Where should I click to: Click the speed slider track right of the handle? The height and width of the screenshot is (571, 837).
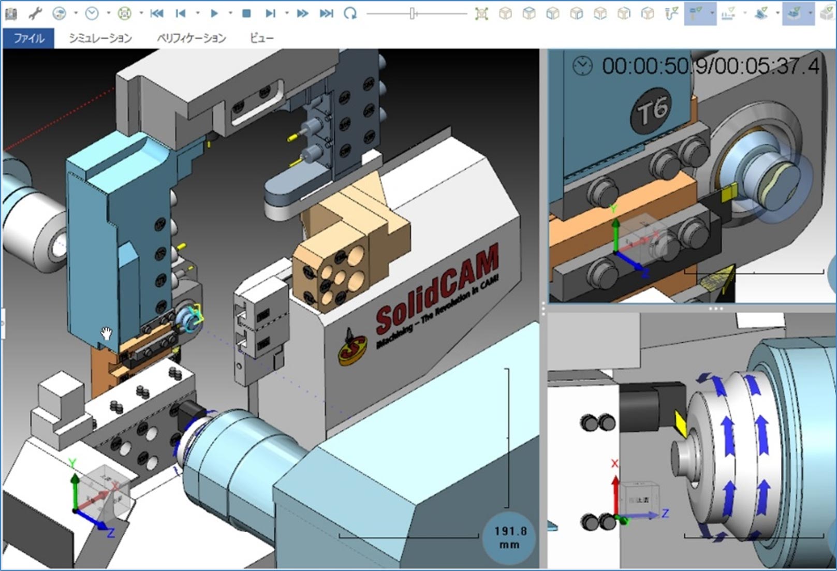click(441, 13)
